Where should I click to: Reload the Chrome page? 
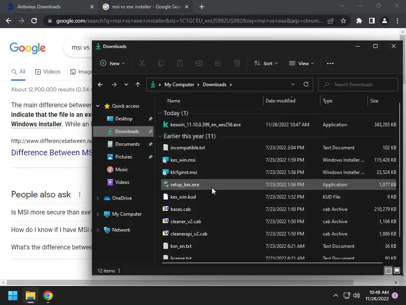[x=34, y=21]
